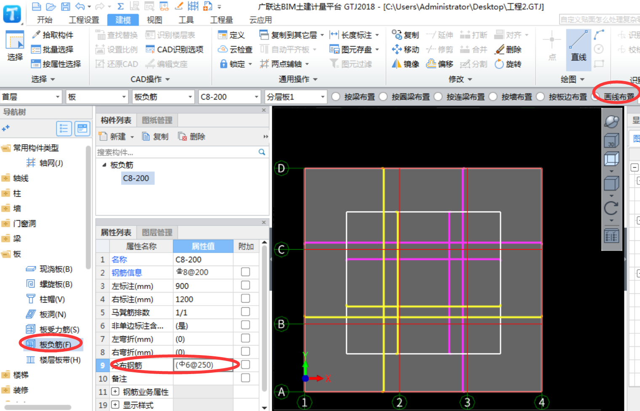
Task: Select the 移动 move tool
Action: click(x=405, y=50)
